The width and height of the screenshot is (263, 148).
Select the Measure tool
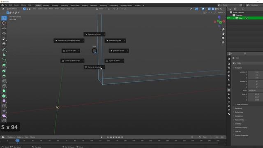[x=4, y=55]
